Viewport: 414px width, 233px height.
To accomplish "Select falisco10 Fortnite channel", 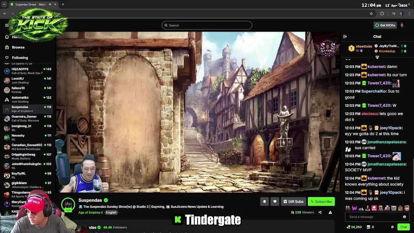I will click(x=28, y=90).
